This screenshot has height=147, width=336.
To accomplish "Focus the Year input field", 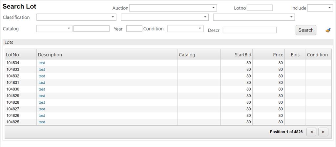I will point(134,29).
